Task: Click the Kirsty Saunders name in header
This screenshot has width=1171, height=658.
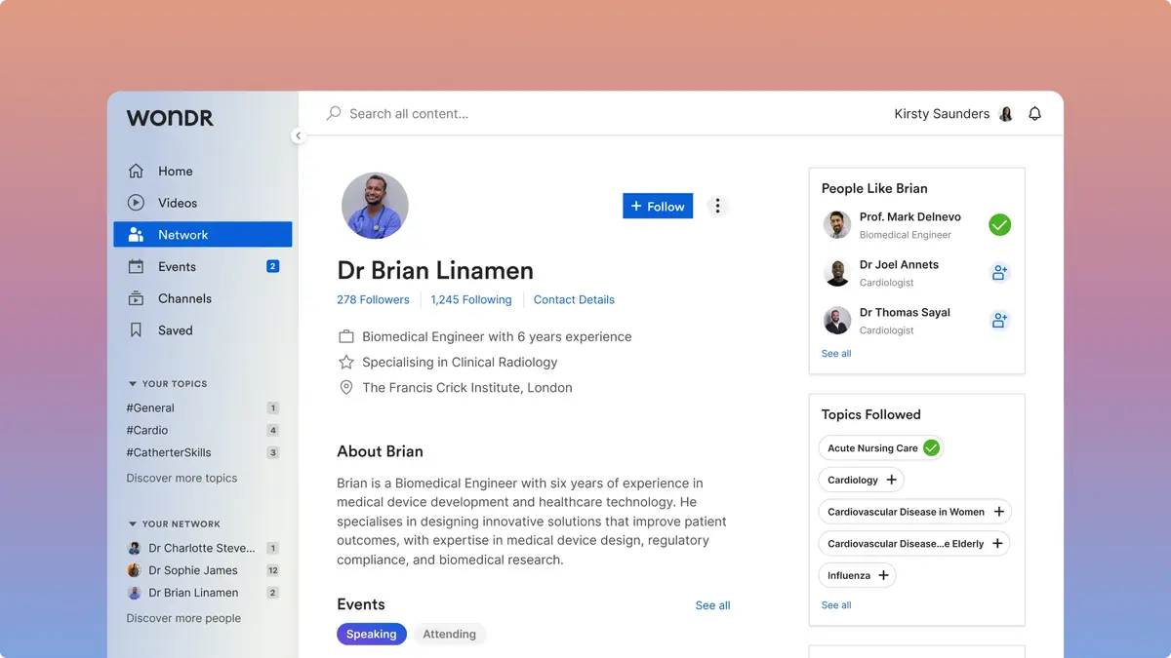Action: pos(942,114)
